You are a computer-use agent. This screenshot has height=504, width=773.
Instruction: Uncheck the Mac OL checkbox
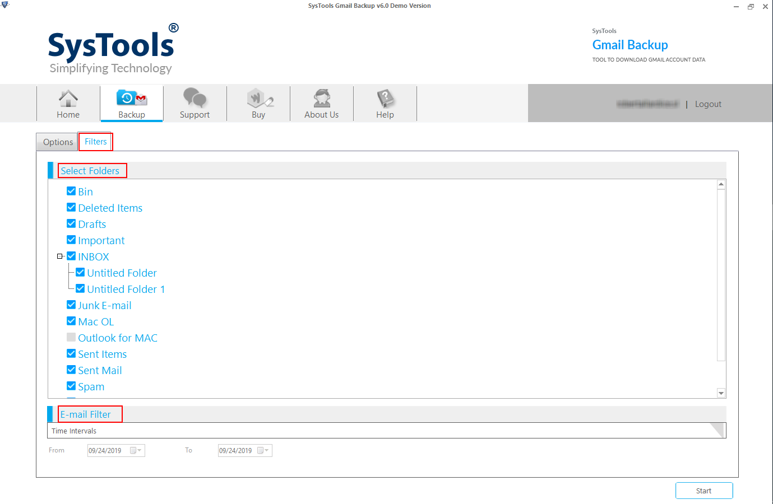pyautogui.click(x=71, y=321)
